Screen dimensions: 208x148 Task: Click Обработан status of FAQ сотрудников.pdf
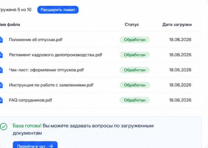[x=135, y=100]
